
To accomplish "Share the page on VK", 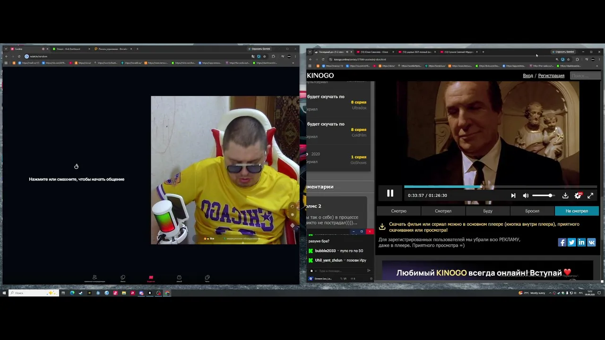I will pyautogui.click(x=591, y=242).
